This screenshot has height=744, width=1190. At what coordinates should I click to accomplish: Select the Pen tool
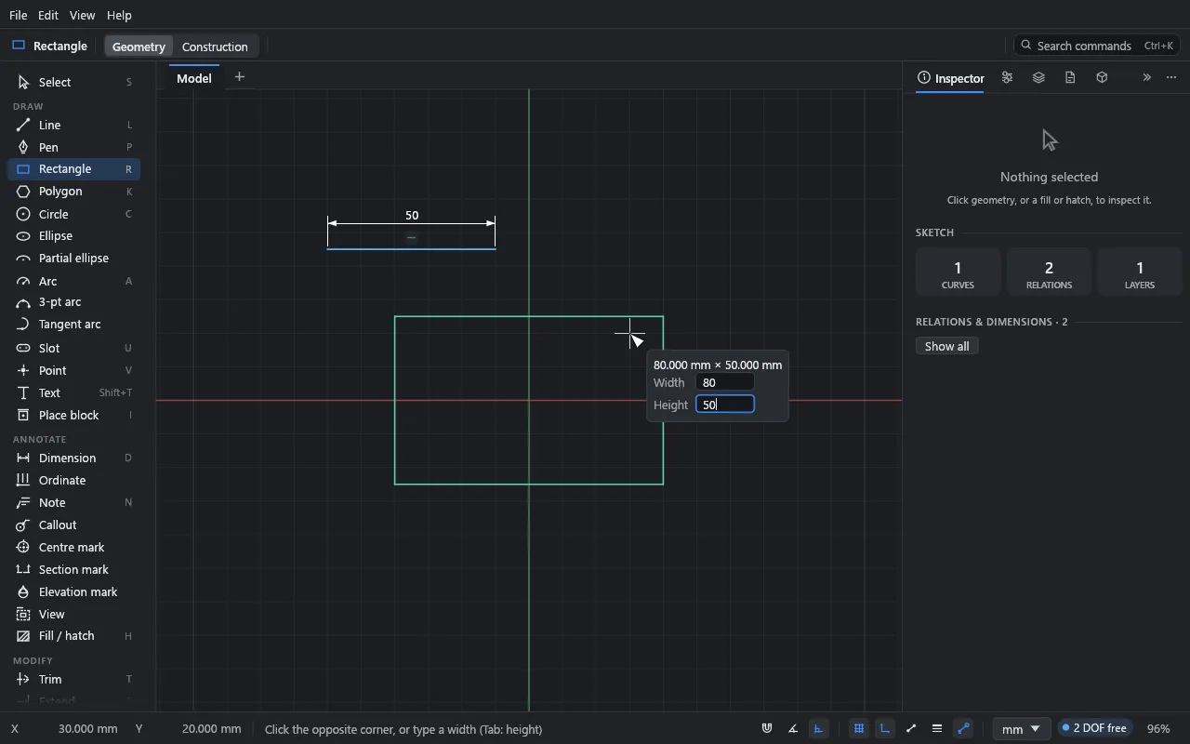74,147
